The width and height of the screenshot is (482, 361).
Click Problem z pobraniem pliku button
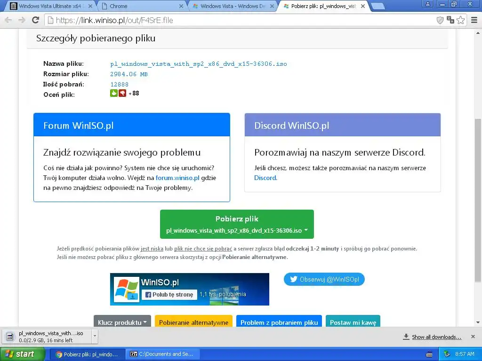(279, 322)
